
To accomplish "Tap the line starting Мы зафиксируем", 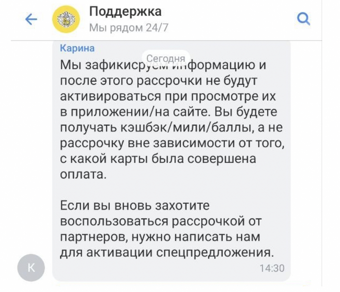I will click(x=163, y=65).
